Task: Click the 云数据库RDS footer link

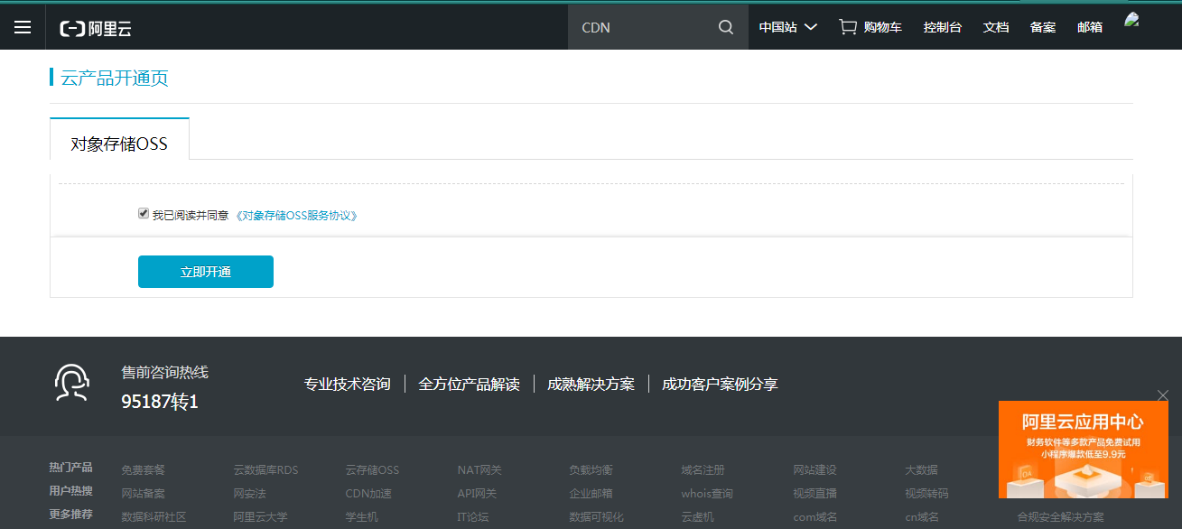Action: coord(265,470)
